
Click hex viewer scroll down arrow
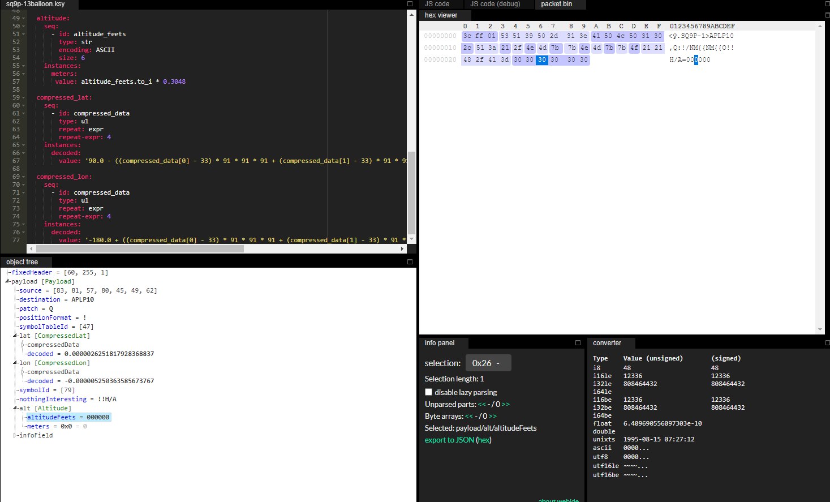820,329
